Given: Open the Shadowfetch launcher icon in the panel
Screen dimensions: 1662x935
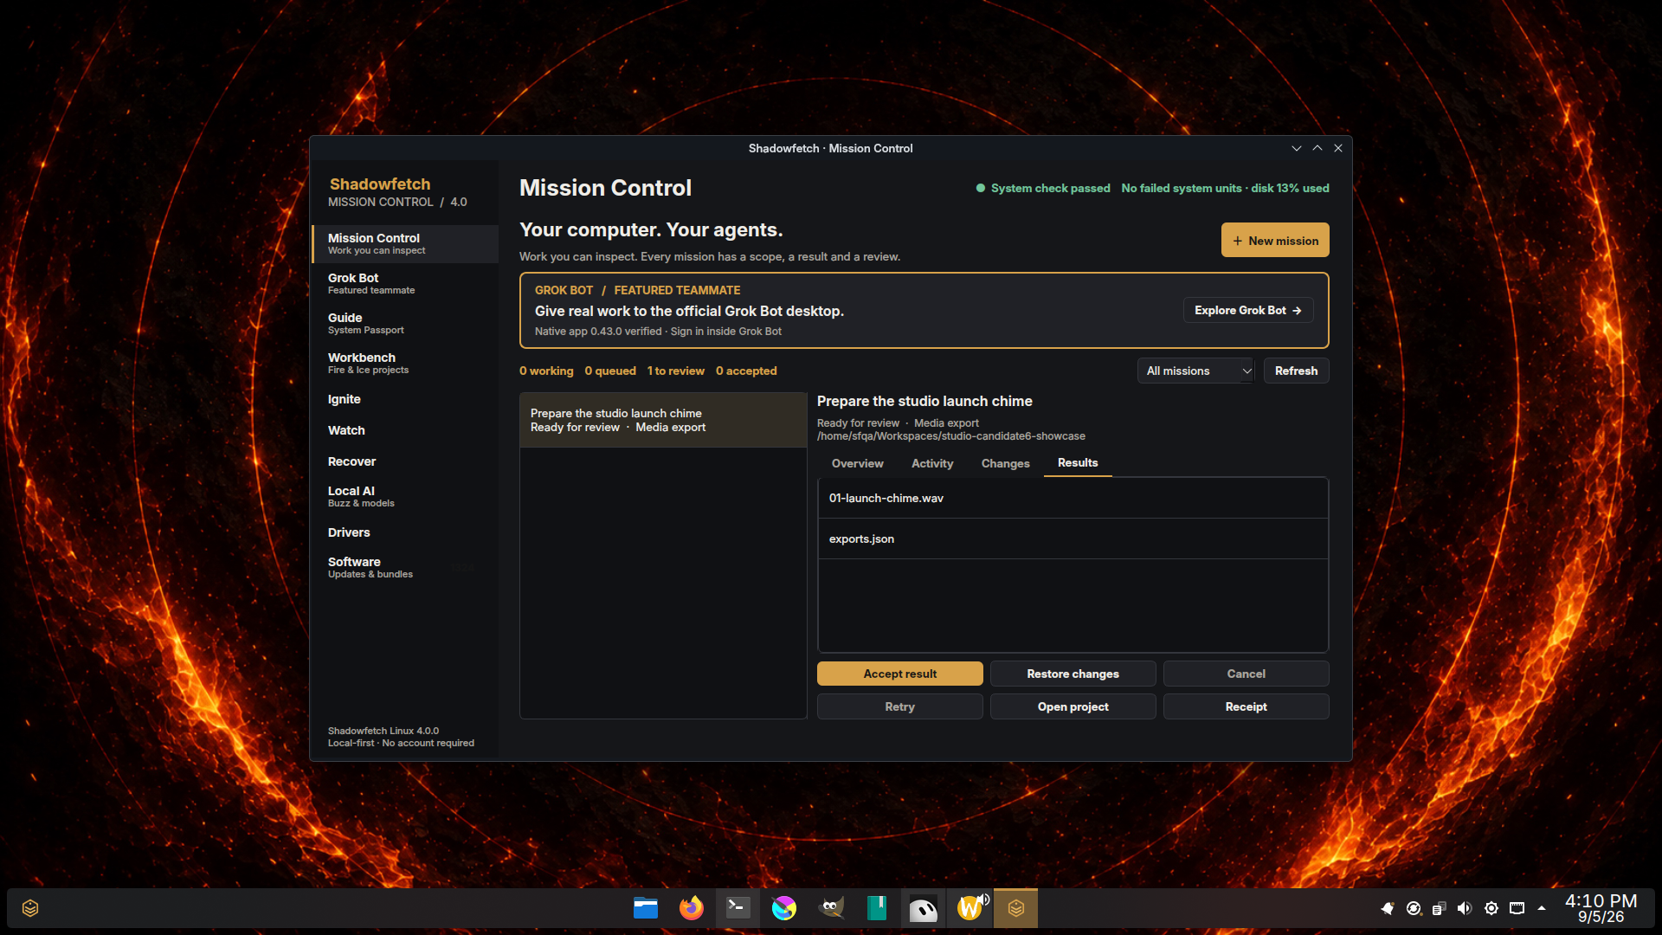Looking at the screenshot, I should [x=30, y=908].
